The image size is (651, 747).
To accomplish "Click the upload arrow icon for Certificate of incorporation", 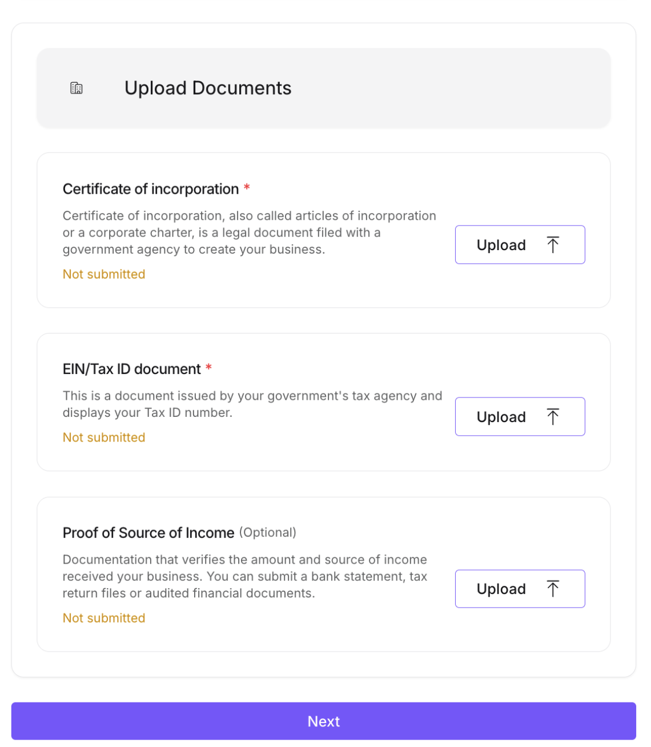I will click(x=552, y=245).
